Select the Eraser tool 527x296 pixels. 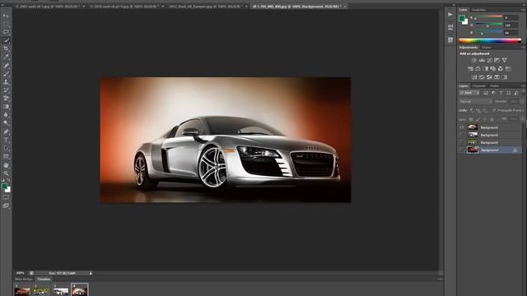(6, 99)
